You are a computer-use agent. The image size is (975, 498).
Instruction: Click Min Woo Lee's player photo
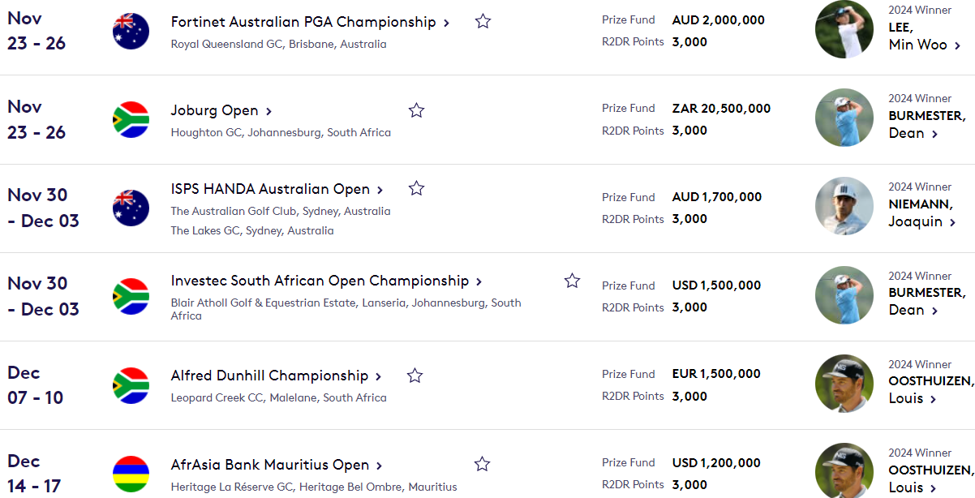[x=844, y=29]
